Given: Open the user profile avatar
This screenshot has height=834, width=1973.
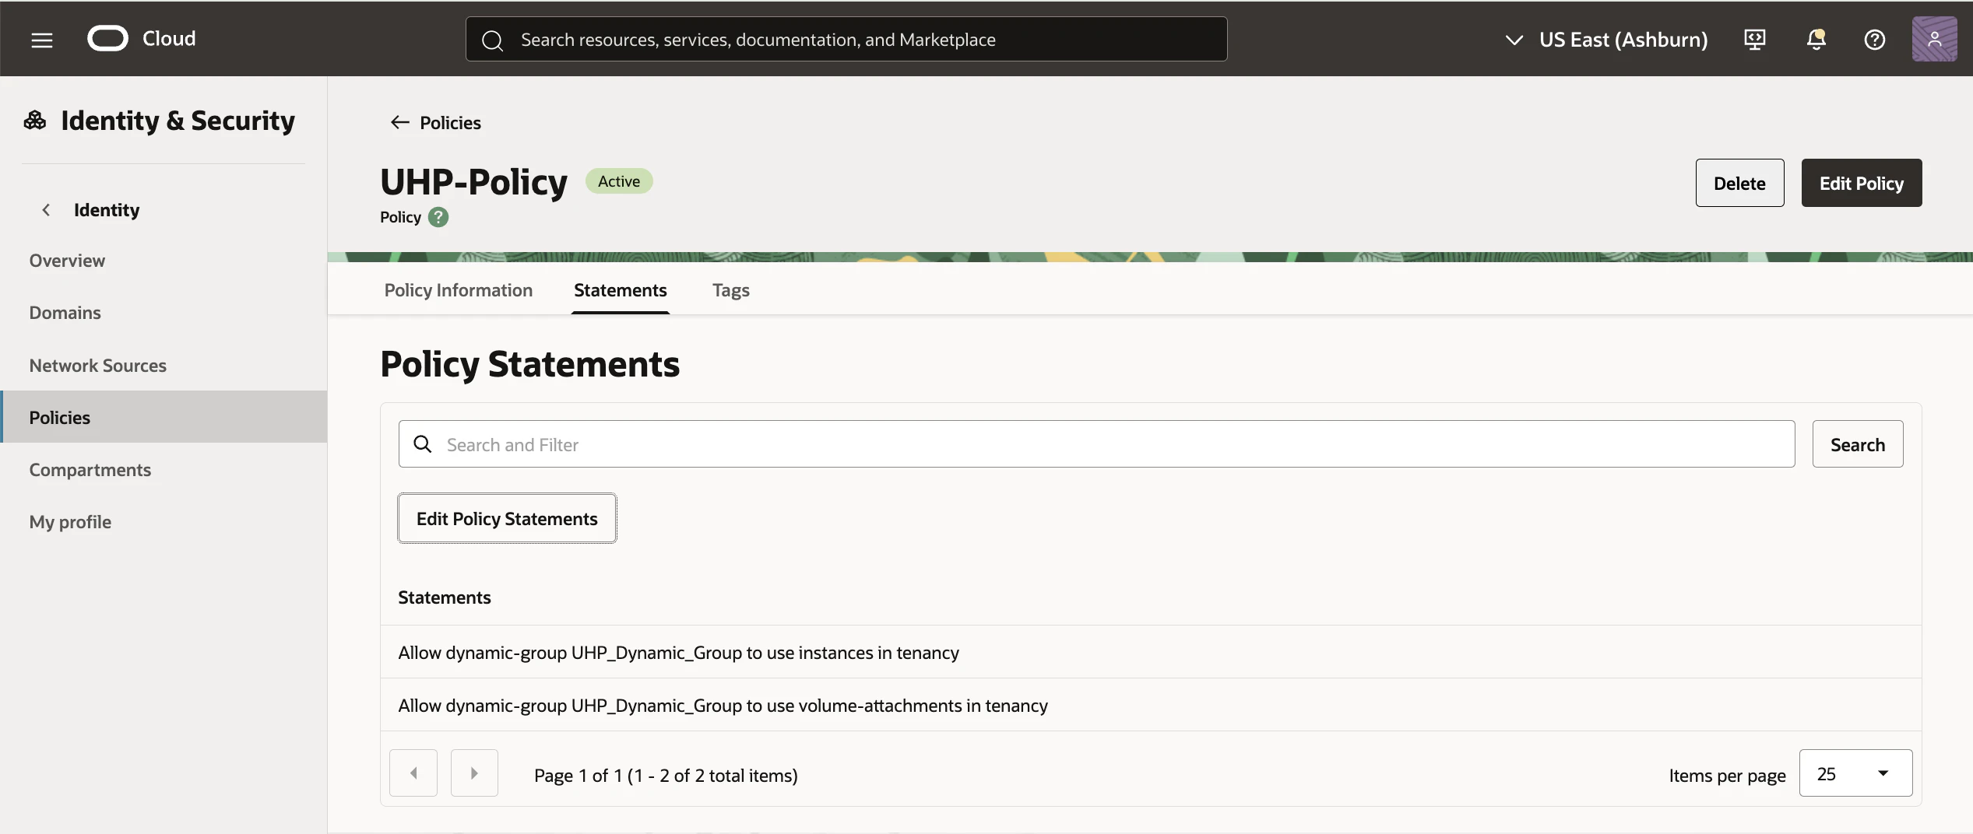Looking at the screenshot, I should pyautogui.click(x=1934, y=39).
